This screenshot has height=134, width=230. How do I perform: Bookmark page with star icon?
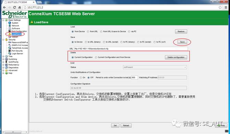pyautogui.click(x=220, y=7)
